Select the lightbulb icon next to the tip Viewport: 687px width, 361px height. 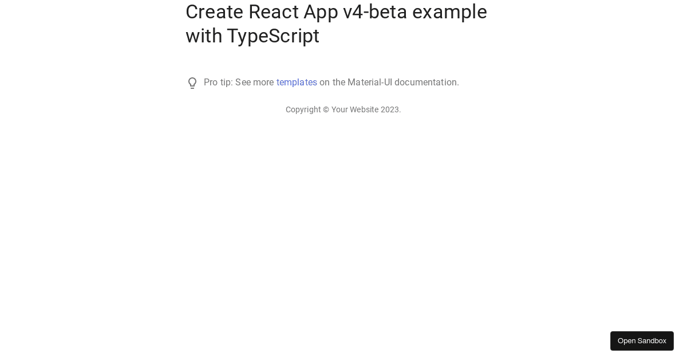(192, 83)
